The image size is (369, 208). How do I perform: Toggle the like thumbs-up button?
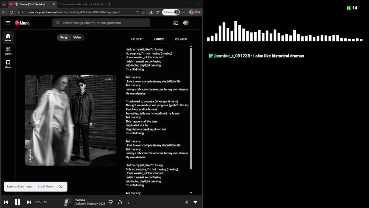pos(120,202)
